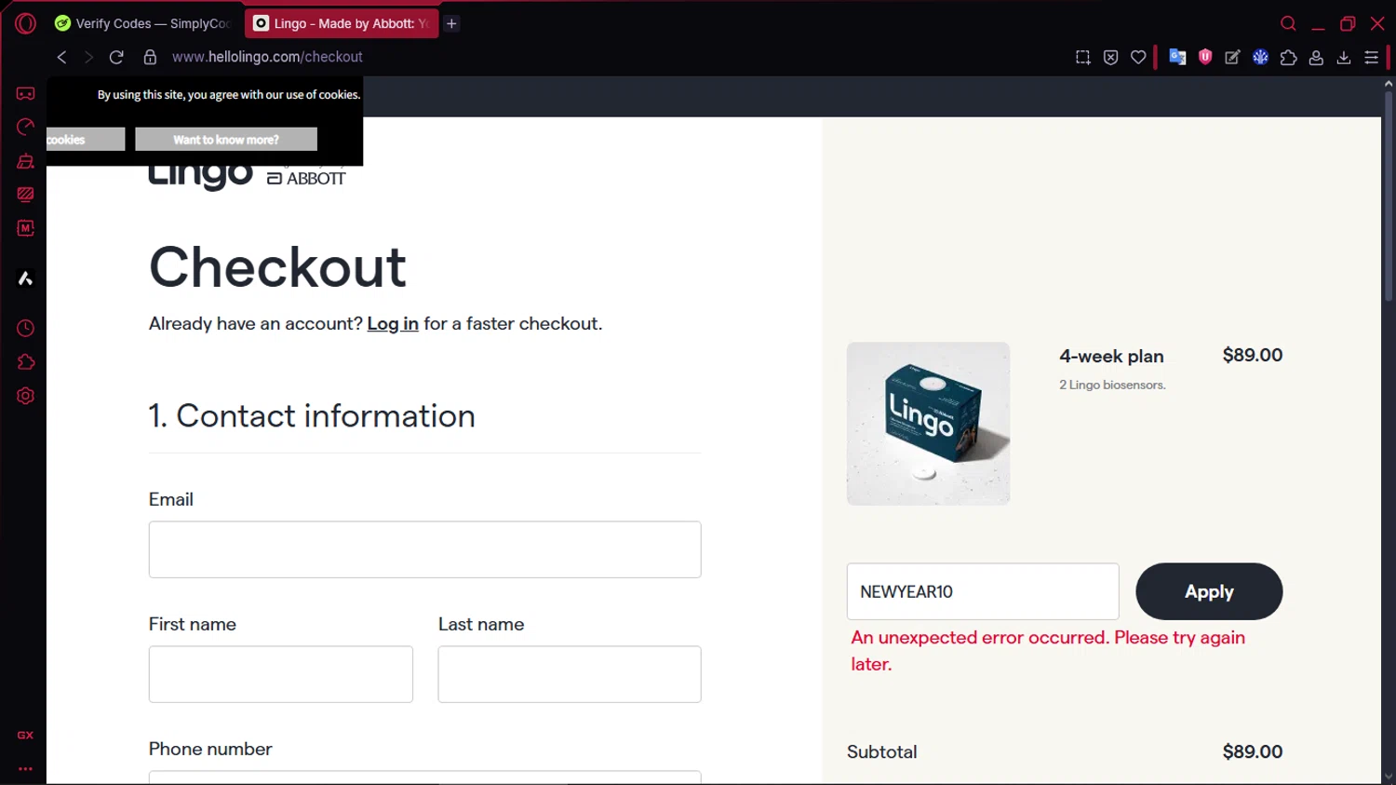Click Want to know more? button
The image size is (1396, 785).
[x=226, y=139]
